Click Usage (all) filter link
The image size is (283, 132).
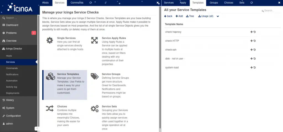tap(206, 16)
